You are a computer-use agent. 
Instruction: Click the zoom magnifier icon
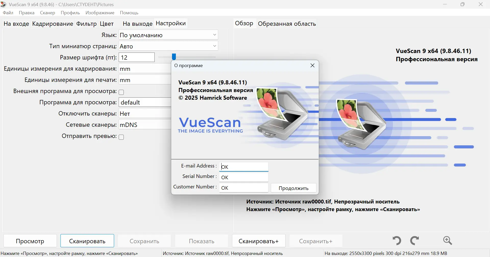coord(448,240)
